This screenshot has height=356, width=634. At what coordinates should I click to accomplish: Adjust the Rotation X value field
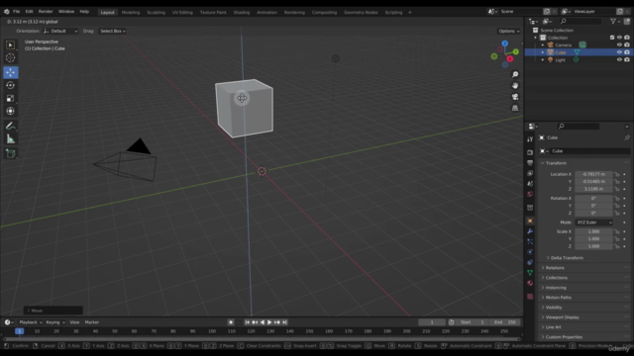click(x=593, y=198)
